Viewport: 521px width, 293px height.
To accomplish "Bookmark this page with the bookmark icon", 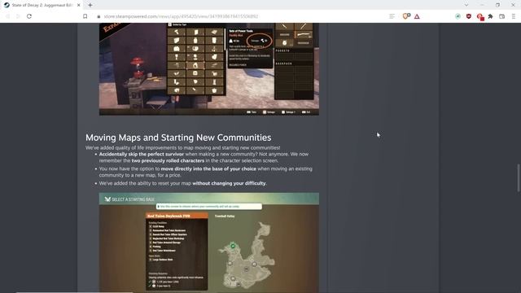I will 85,16.
